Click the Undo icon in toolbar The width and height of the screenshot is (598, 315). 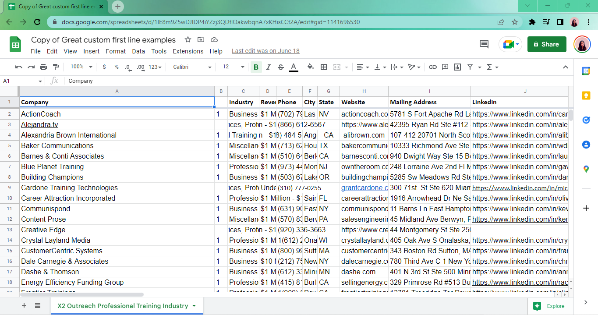click(x=18, y=67)
